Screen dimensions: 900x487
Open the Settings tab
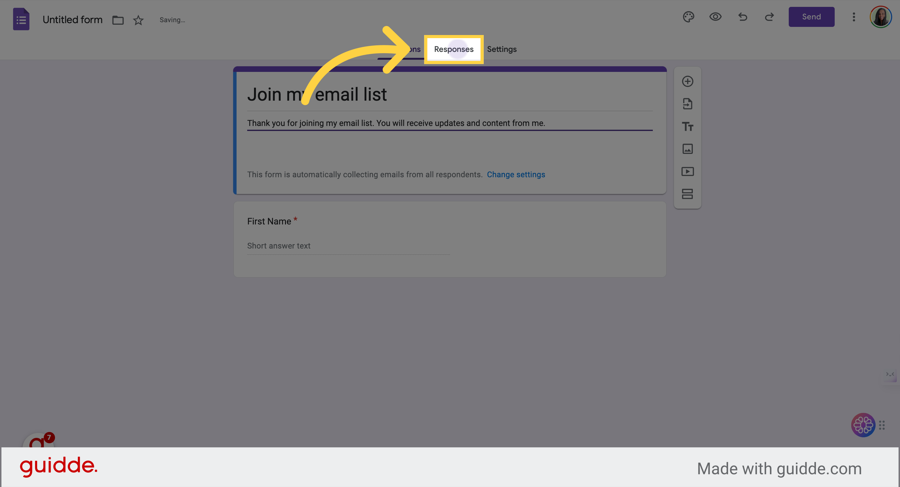[x=502, y=49]
